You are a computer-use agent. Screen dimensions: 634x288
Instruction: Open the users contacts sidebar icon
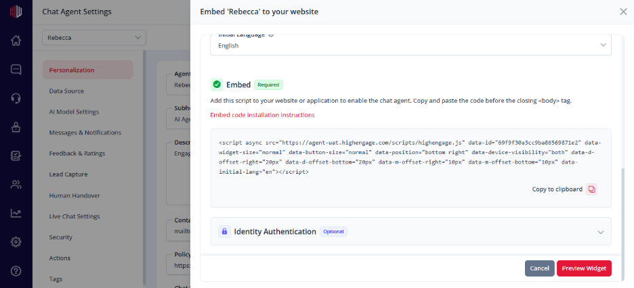coord(16,185)
